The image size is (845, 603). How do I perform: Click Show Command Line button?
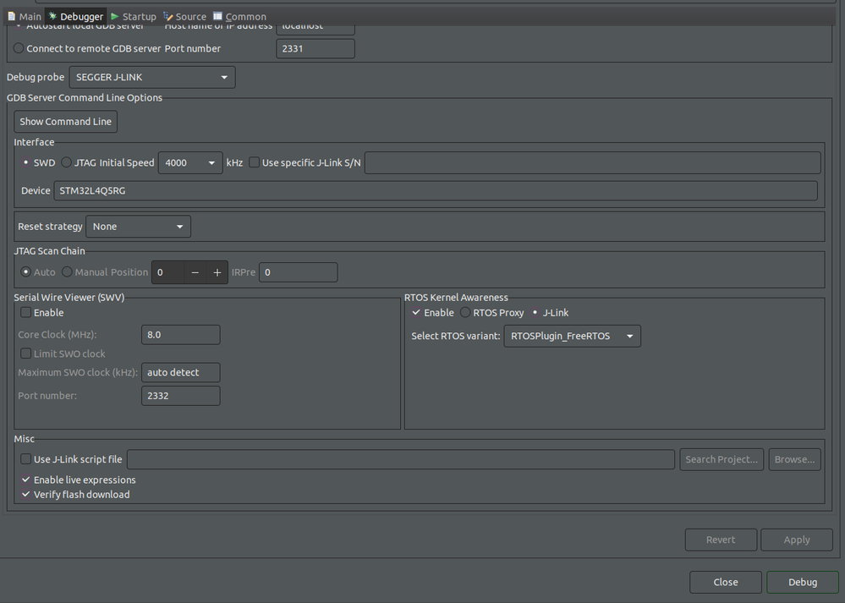click(x=65, y=121)
